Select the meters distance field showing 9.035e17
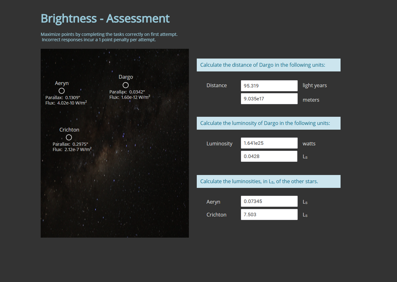The height and width of the screenshot is (282, 397). pos(269,99)
